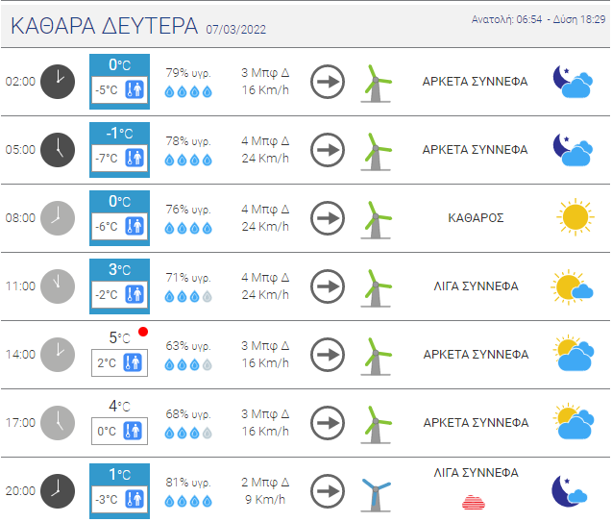
Task: Click the dark clock icon for 05:00
Action: pyautogui.click(x=58, y=150)
